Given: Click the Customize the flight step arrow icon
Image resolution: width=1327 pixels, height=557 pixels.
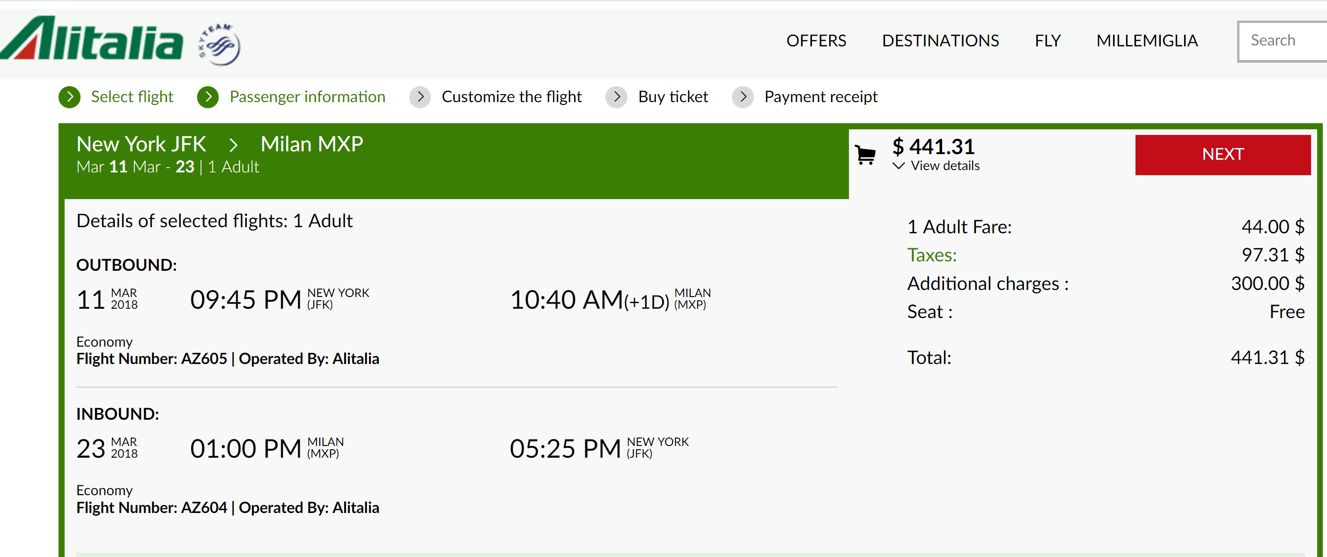Looking at the screenshot, I should point(420,97).
